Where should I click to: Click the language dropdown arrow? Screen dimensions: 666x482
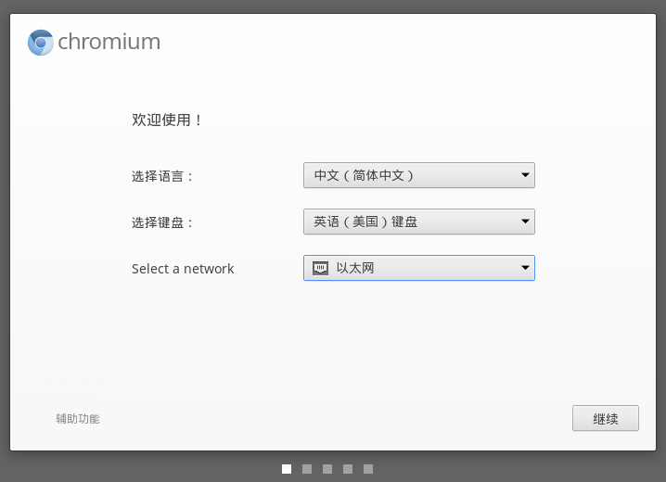click(525, 175)
